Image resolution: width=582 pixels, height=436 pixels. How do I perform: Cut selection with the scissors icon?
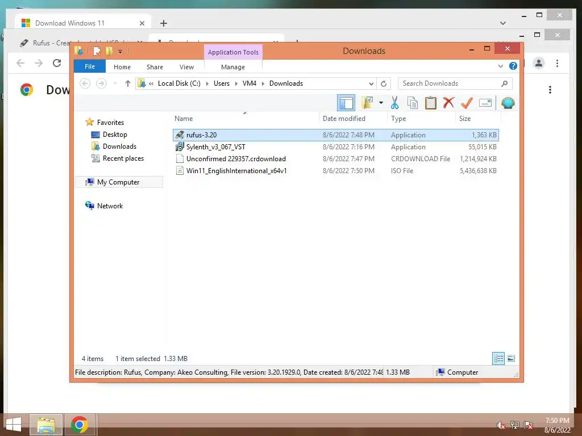pos(394,103)
